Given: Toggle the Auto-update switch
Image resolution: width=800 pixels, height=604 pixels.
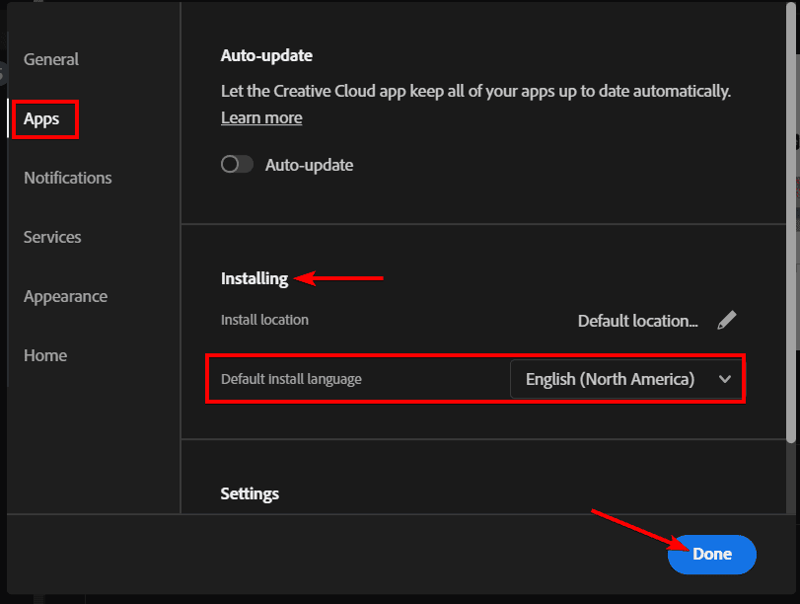Looking at the screenshot, I should 237,165.
